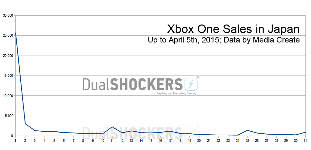Click the subtitle mentioning Media Create data
The image size is (311, 150).
224,40
